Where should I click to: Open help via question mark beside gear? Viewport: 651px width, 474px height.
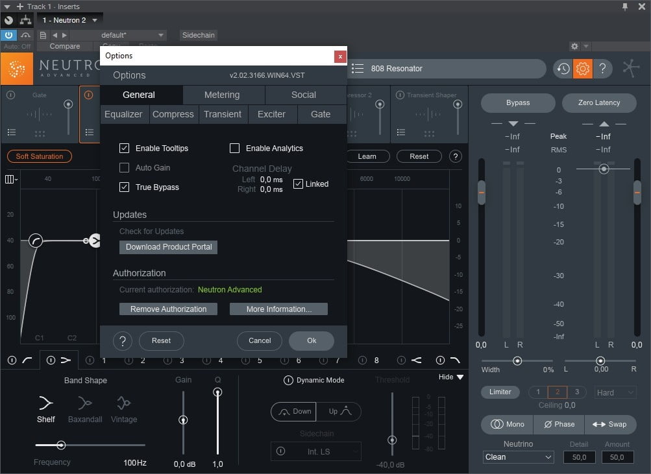pos(602,69)
